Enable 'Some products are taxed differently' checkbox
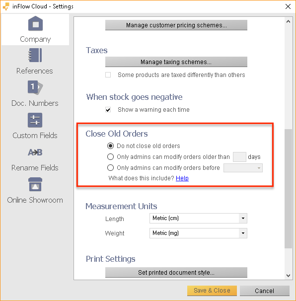 tap(108, 75)
